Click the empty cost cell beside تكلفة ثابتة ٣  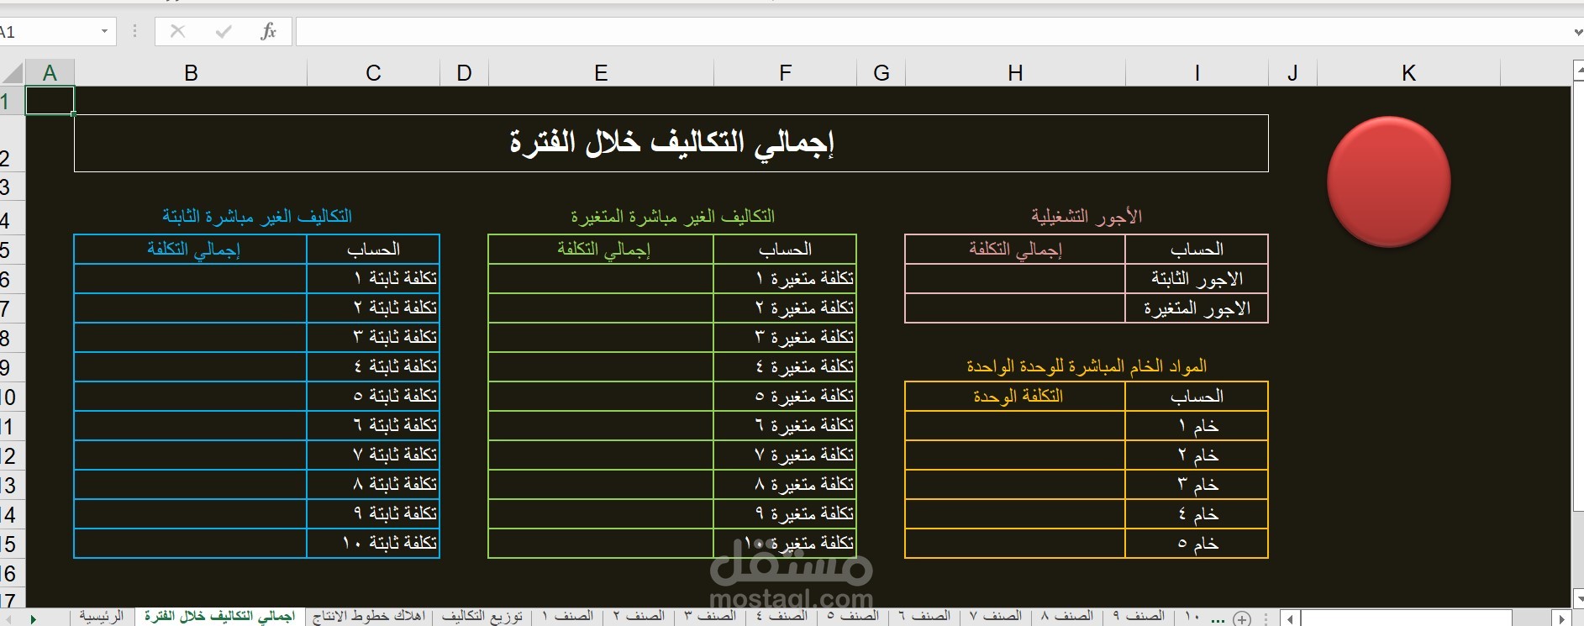tap(191, 337)
